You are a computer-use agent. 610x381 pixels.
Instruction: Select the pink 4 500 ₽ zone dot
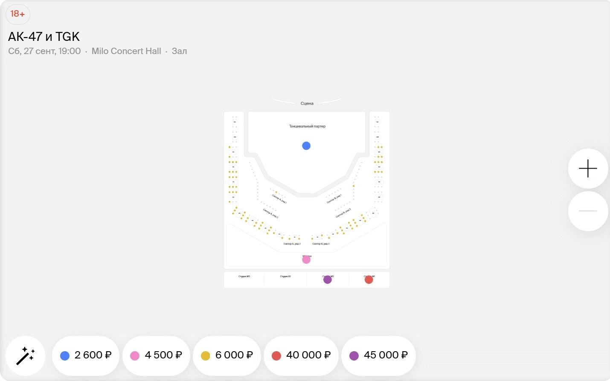[x=306, y=260]
